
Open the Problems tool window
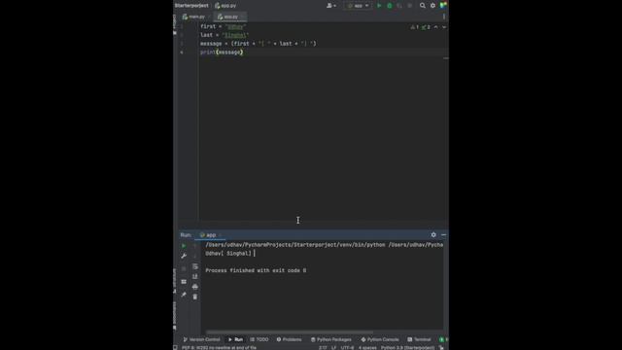(x=290, y=339)
